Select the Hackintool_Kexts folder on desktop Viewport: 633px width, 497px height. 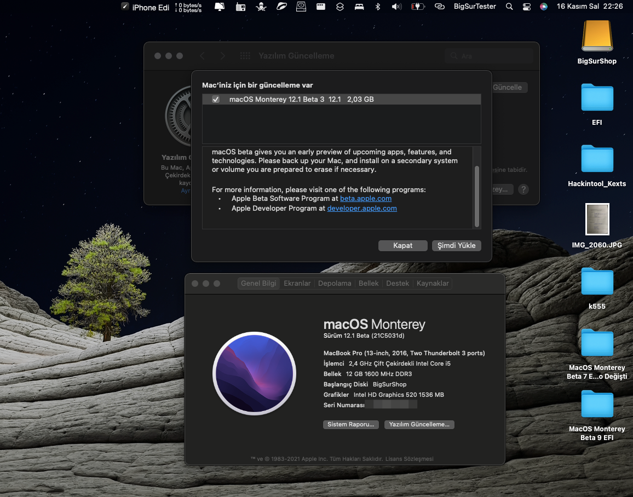pos(597,159)
